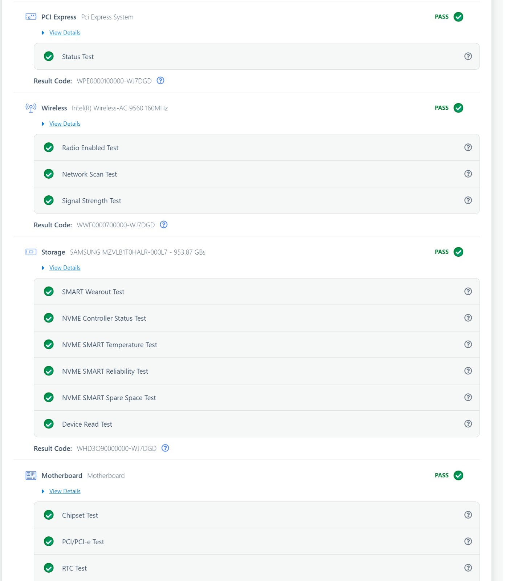Open help for Network Scan Test
The width and height of the screenshot is (513, 581).
[468, 174]
